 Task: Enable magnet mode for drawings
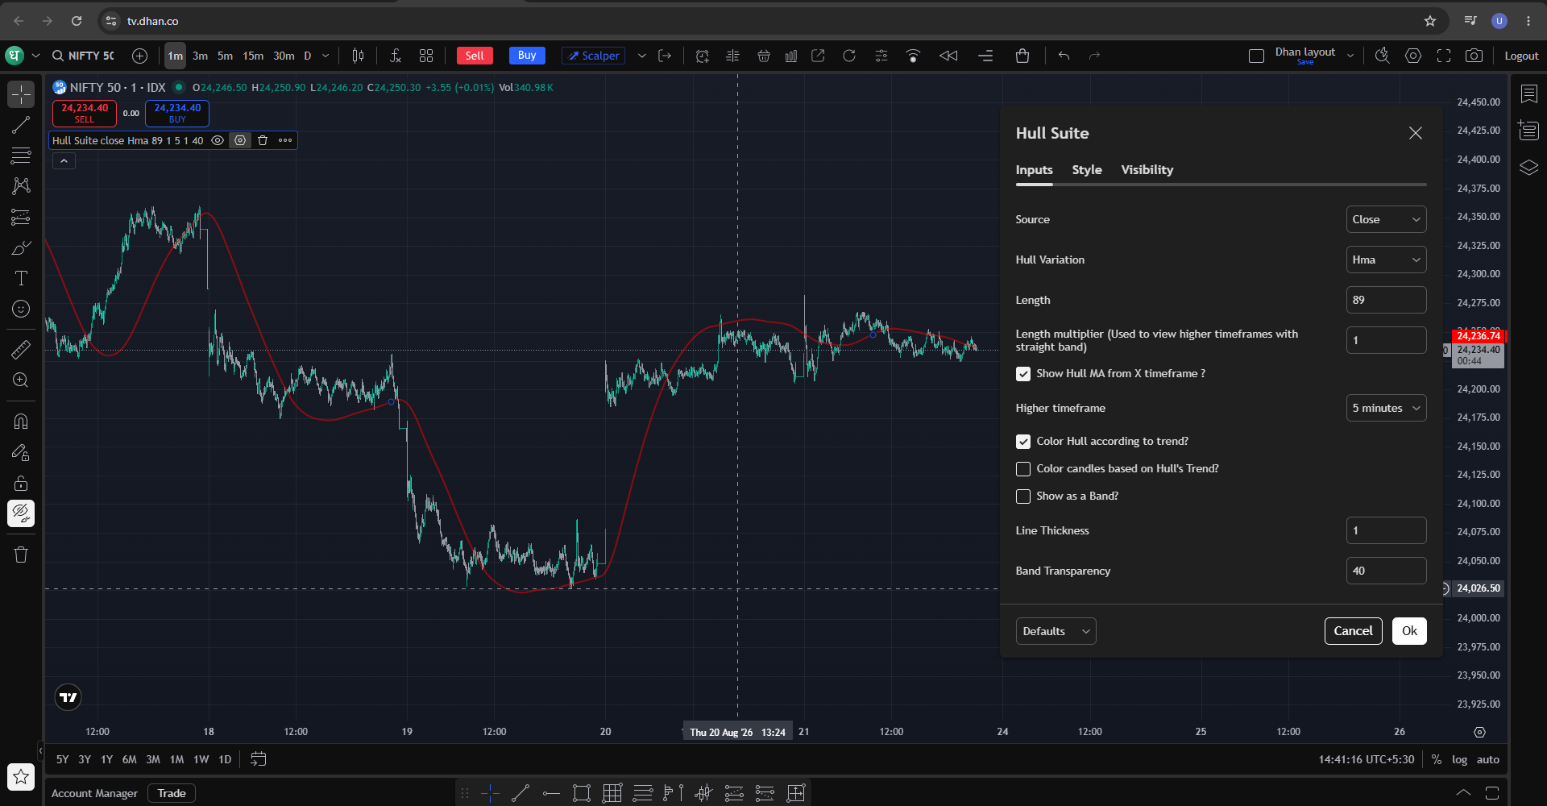(21, 421)
